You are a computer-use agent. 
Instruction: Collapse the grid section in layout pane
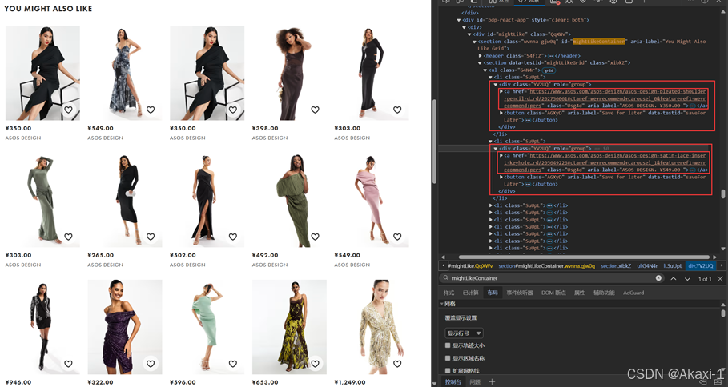[x=441, y=304]
